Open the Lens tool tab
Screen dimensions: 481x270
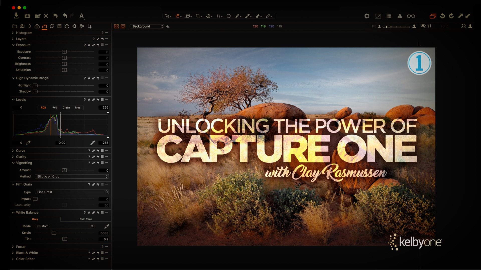(30, 26)
